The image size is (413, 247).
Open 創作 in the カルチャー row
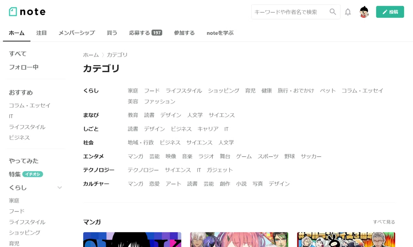(225, 184)
